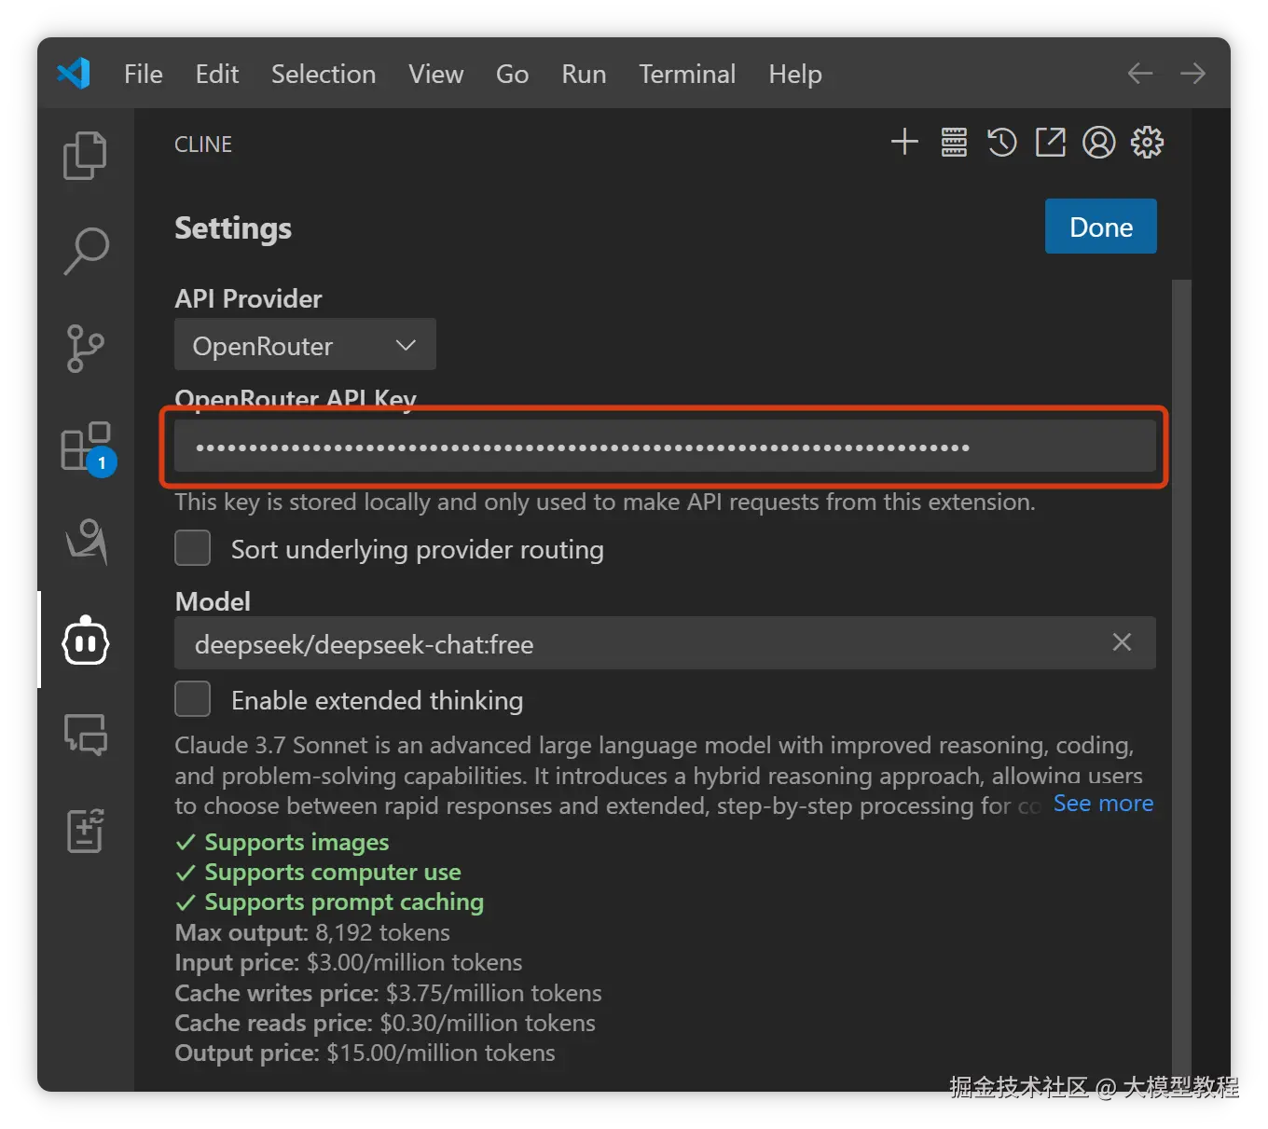This screenshot has height=1129, width=1268.
Task: Open the Edit menu
Action: pyautogui.click(x=217, y=74)
